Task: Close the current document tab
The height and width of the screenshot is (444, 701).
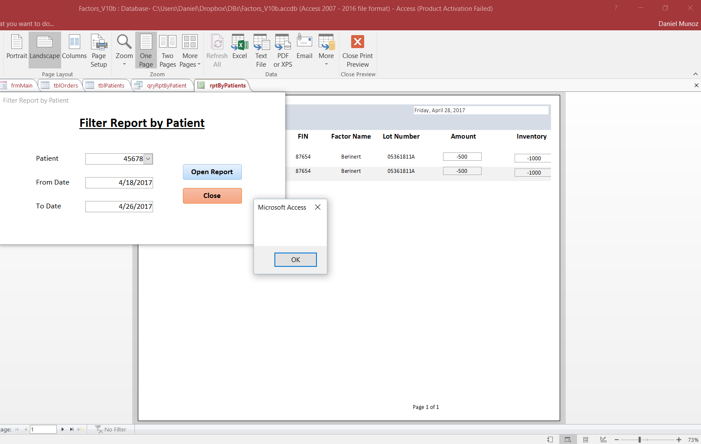Action: 696,85
